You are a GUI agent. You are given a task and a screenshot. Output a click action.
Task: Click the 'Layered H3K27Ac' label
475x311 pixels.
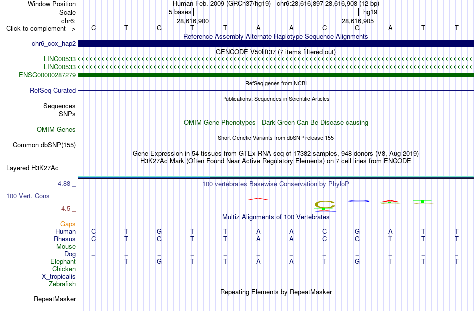pyautogui.click(x=32, y=168)
